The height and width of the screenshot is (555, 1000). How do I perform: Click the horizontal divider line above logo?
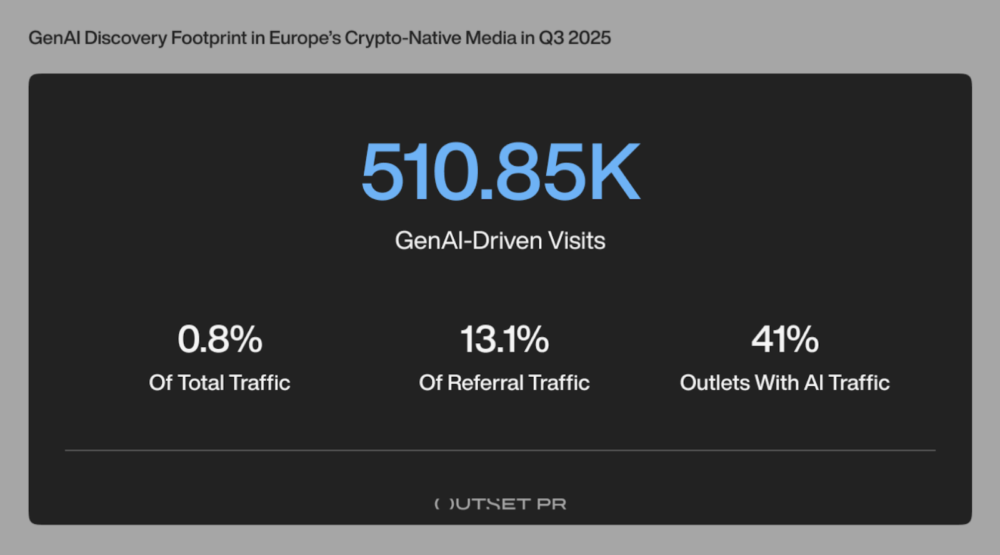point(500,450)
